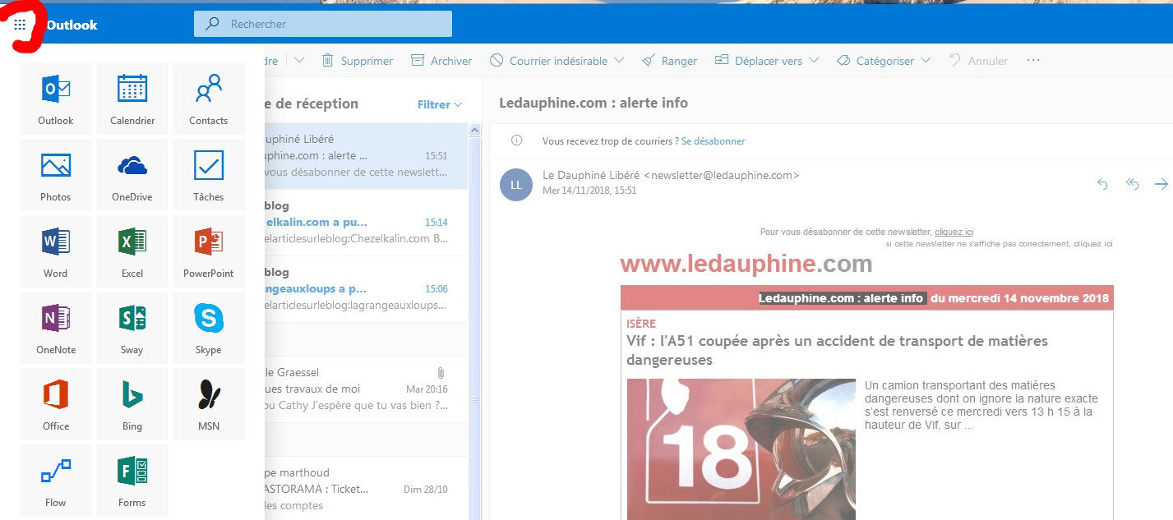This screenshot has height=520, width=1173.
Task: Click the Annuler undo button
Action: coord(978,61)
